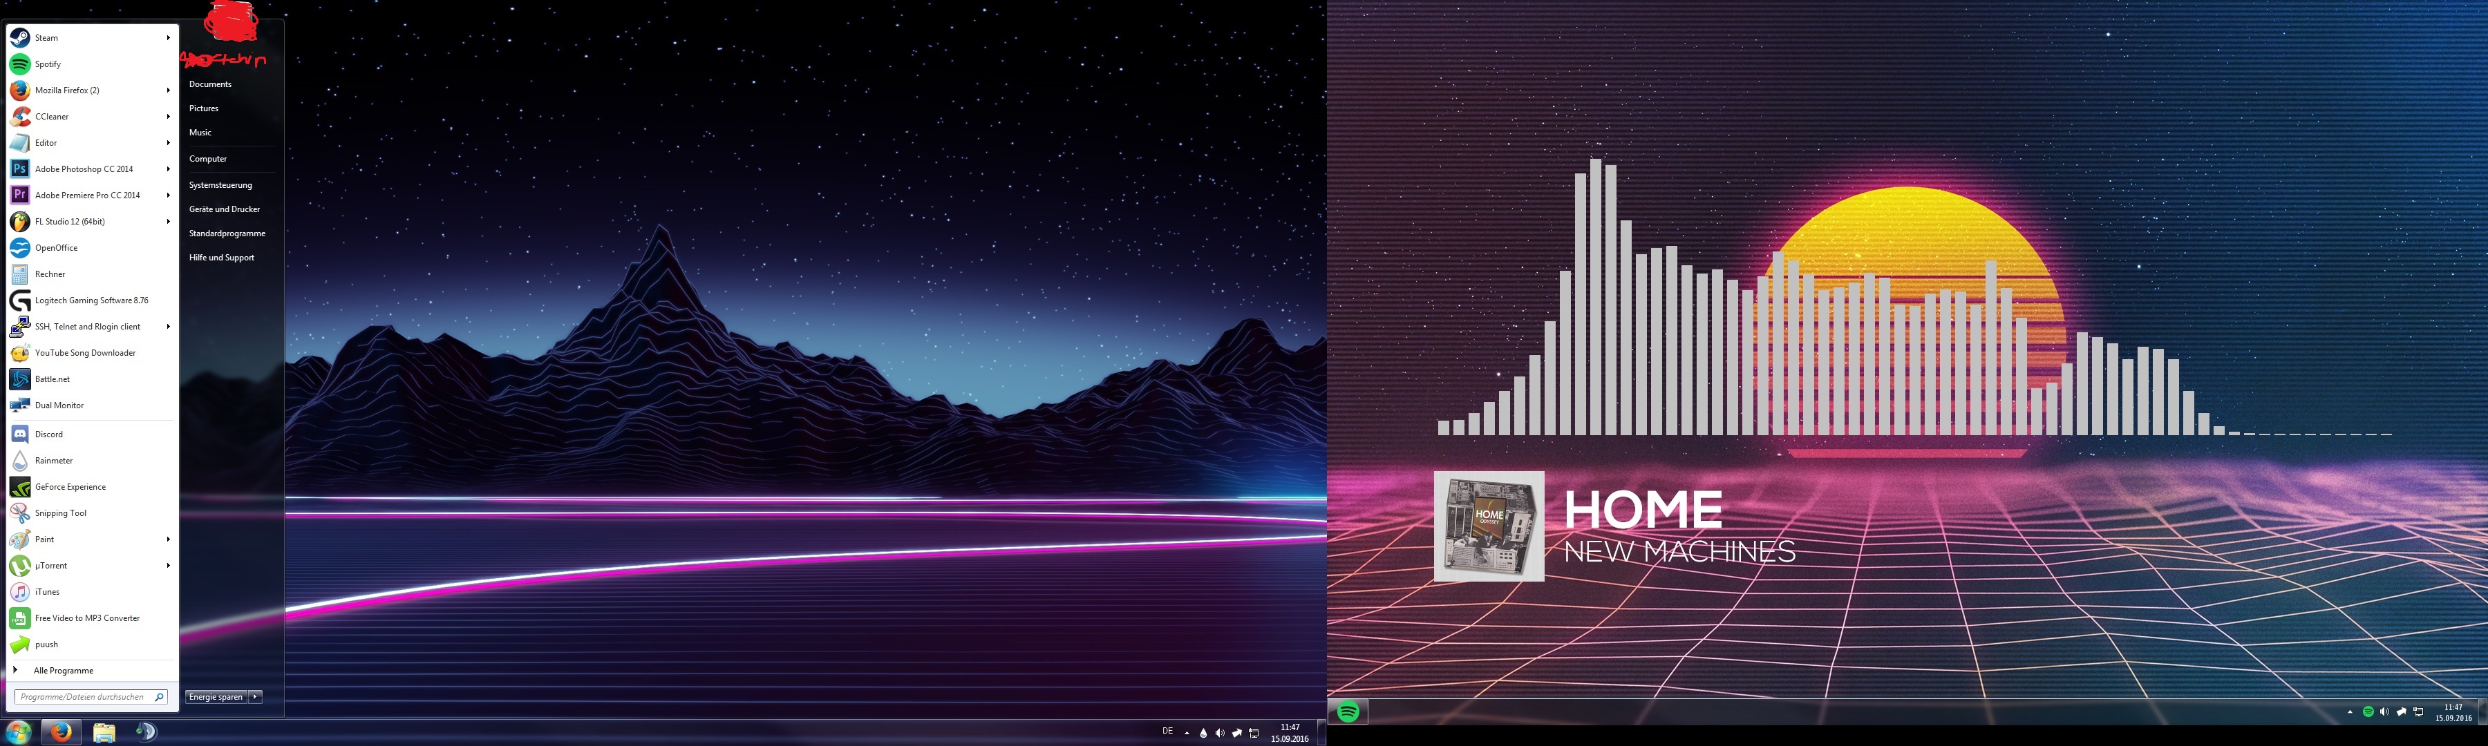The height and width of the screenshot is (746, 2488).
Task: Launch Spotify from the Start menu list
Action: [92, 64]
